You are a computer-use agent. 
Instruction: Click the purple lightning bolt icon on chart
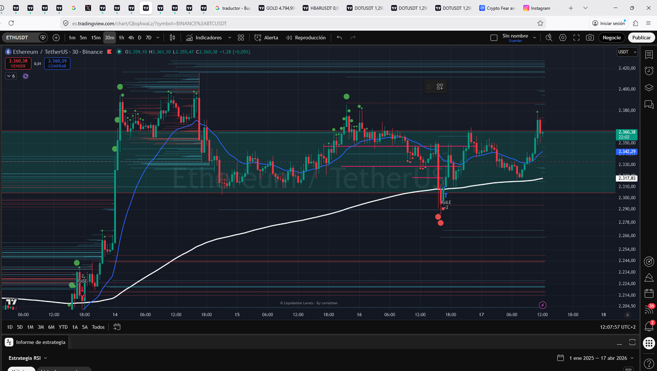click(543, 305)
